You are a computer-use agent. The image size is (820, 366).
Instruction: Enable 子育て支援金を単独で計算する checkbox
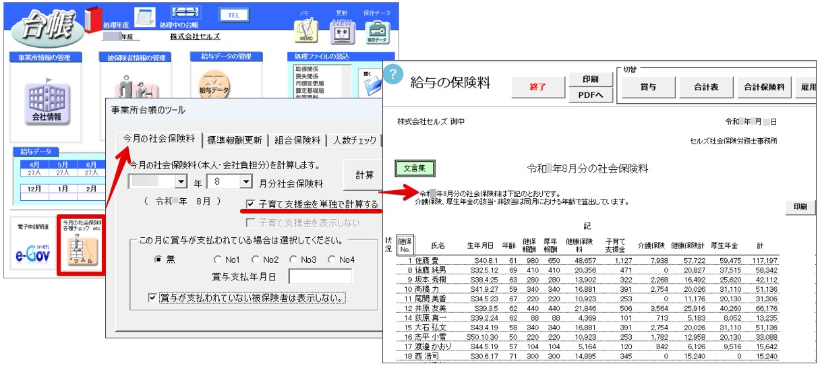tap(251, 205)
